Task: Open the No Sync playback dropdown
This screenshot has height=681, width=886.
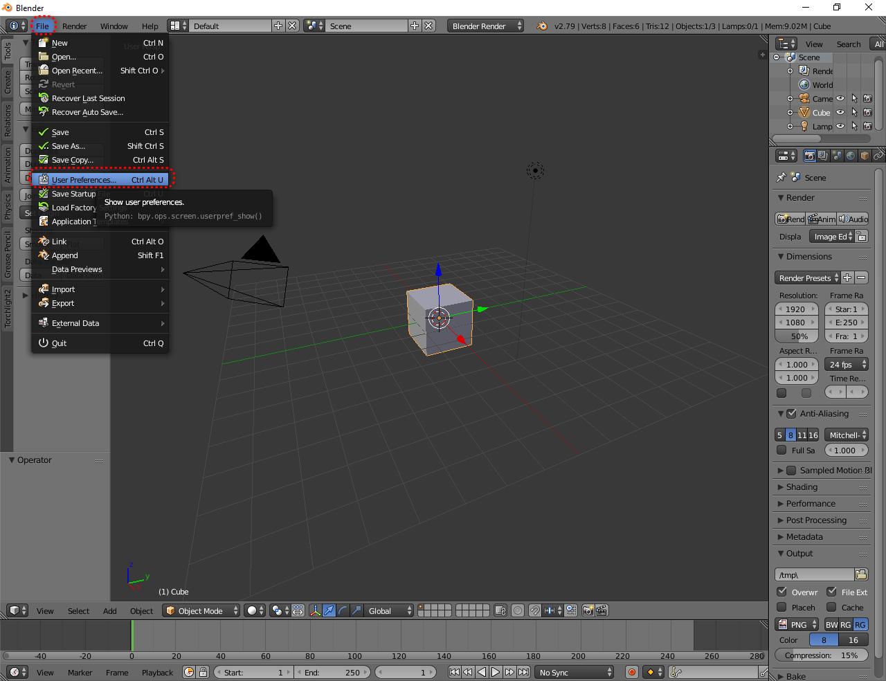Action: pyautogui.click(x=575, y=672)
